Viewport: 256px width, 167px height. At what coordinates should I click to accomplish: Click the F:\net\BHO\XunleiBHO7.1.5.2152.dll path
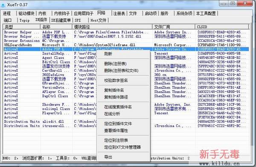pyautogui.click(x=108, y=36)
